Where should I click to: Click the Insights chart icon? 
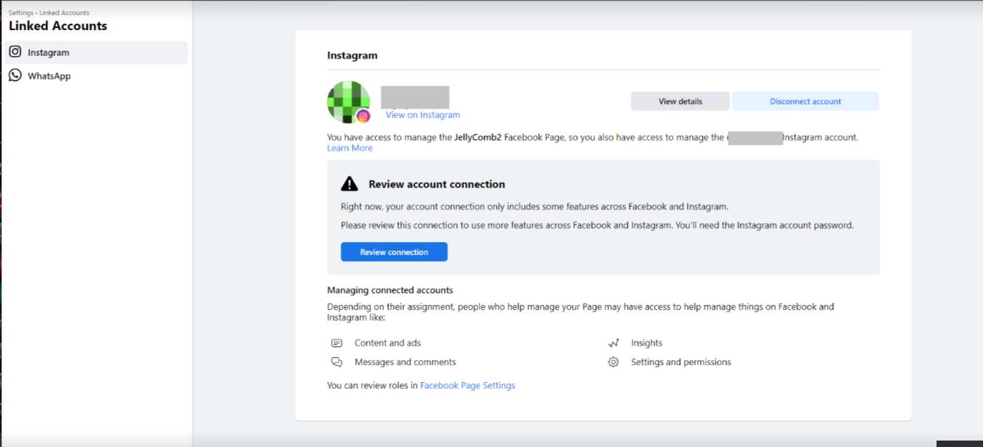point(613,343)
